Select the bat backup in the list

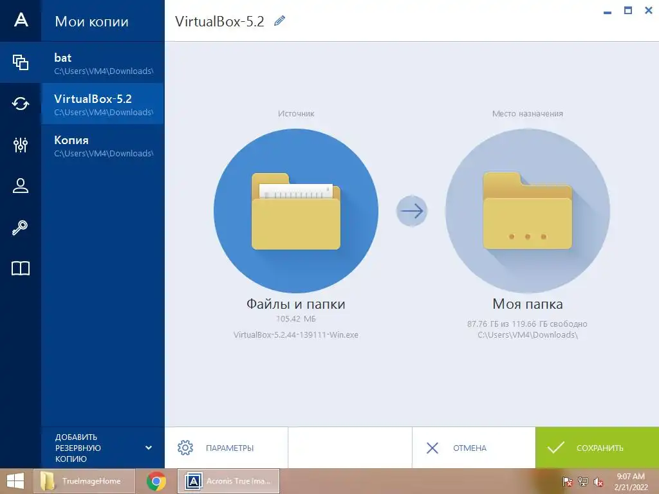[x=103, y=62]
